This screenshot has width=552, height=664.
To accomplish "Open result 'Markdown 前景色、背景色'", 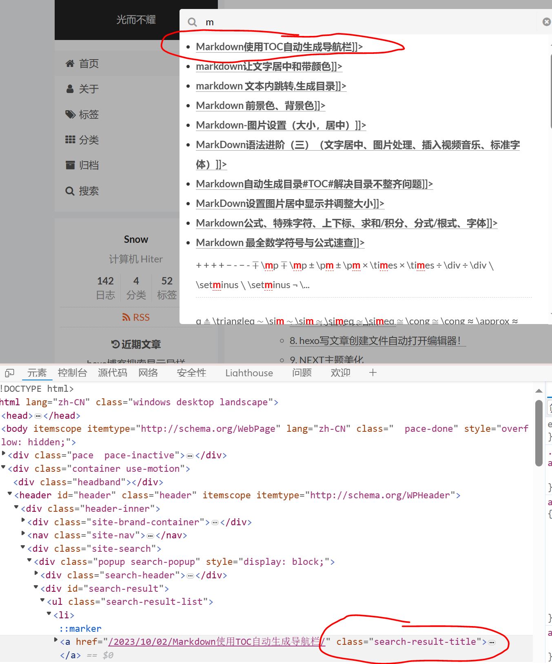I will point(260,106).
